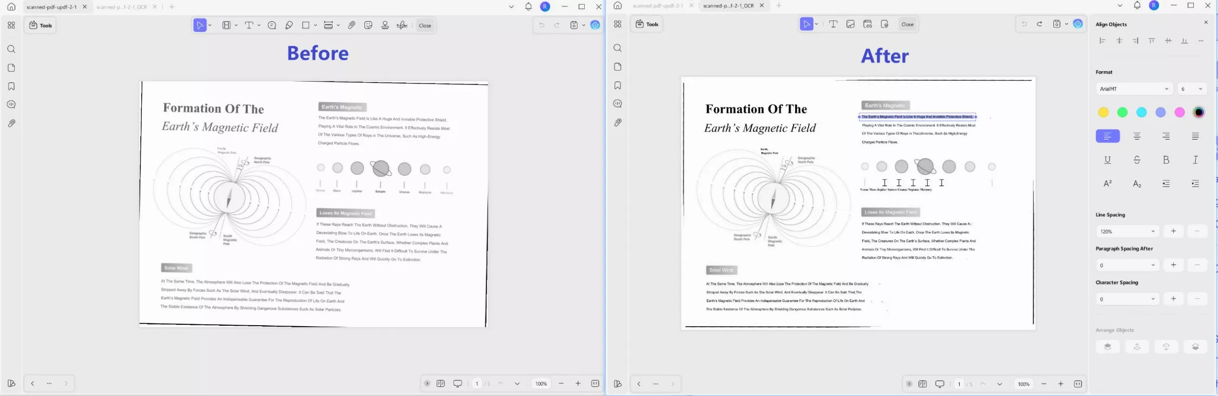Click the notification bell in left window
1218x396 pixels.
point(528,7)
